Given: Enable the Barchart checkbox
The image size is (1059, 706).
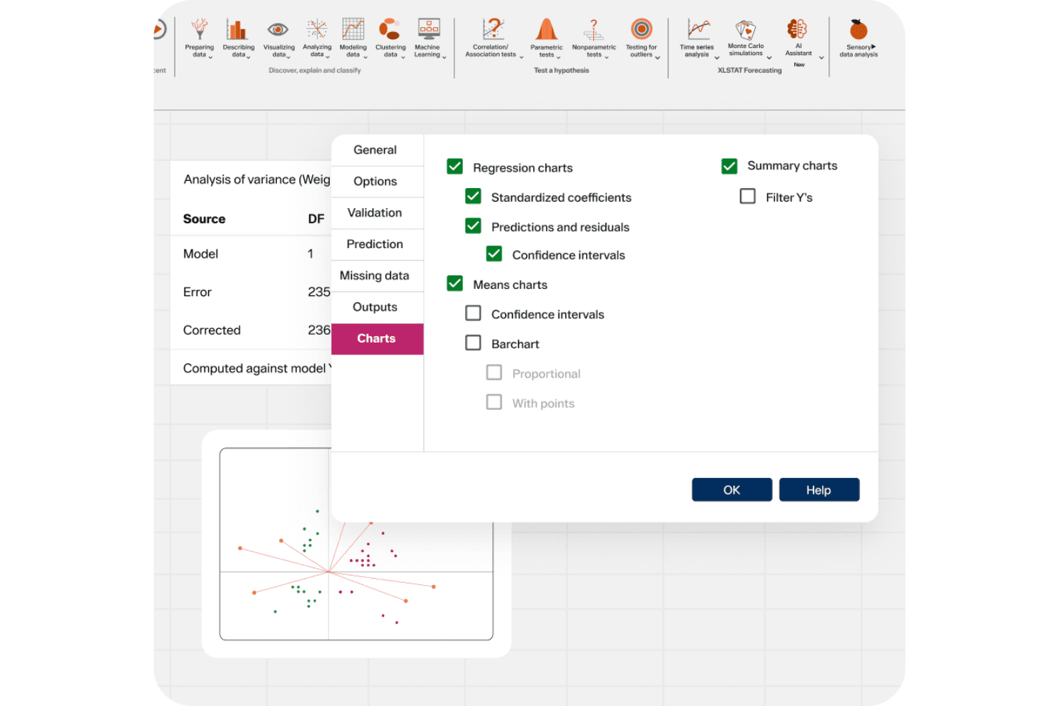Looking at the screenshot, I should click(x=473, y=343).
